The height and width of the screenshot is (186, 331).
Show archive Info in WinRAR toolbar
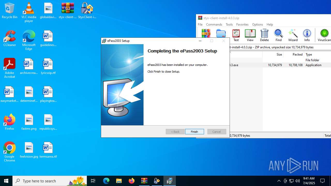[x=307, y=35]
